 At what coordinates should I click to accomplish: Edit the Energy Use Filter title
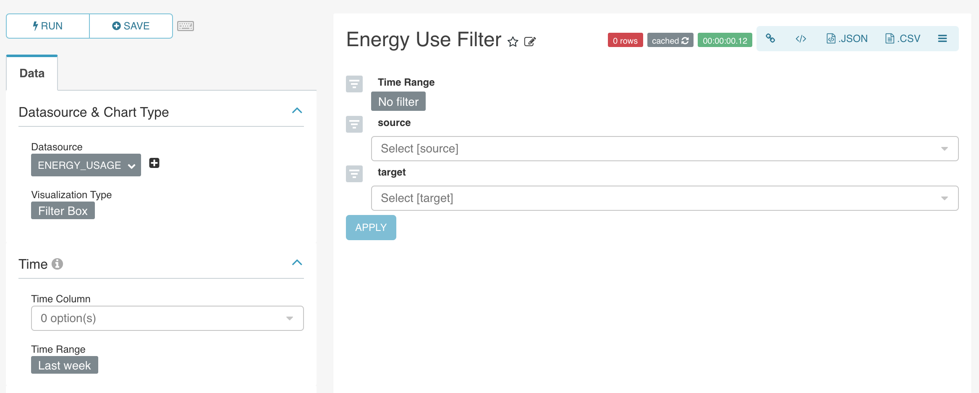click(530, 42)
